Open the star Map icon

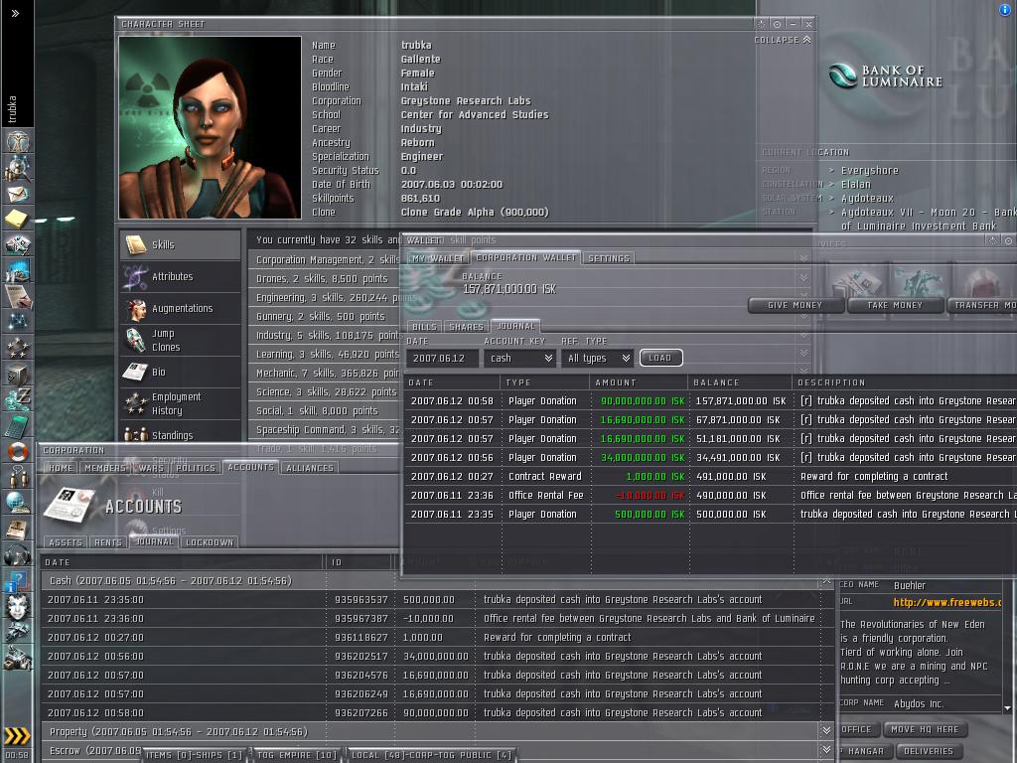[18, 321]
